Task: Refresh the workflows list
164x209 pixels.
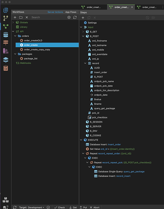Action: tap(75, 17)
